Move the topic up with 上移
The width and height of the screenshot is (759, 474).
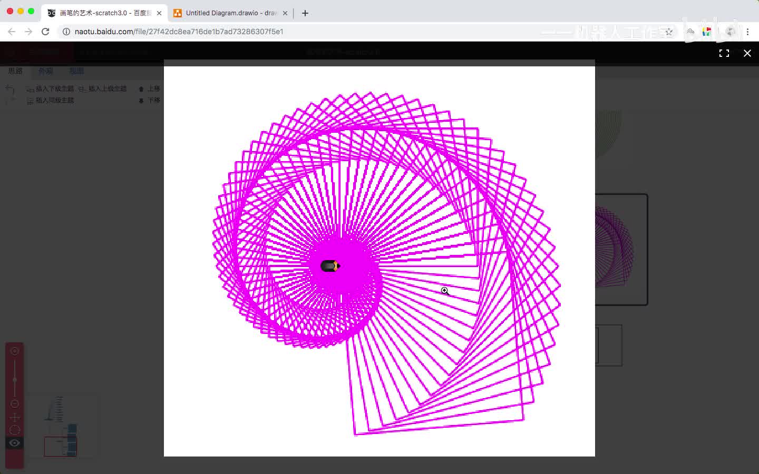pos(150,88)
